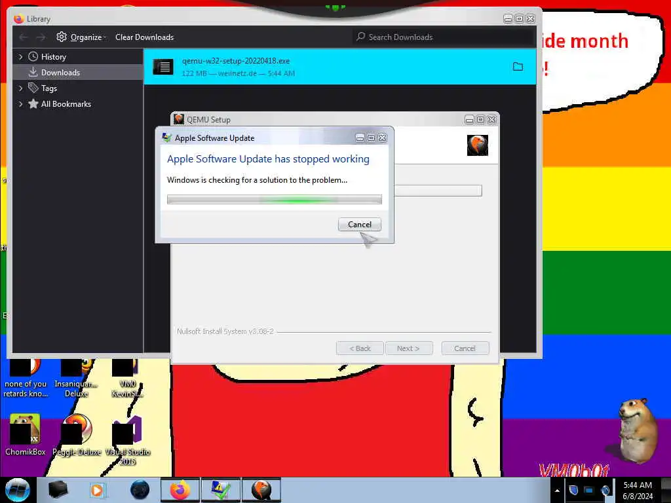This screenshot has height=503, width=671.
Task: Click the black box taskbar icon
Action: click(x=58, y=490)
